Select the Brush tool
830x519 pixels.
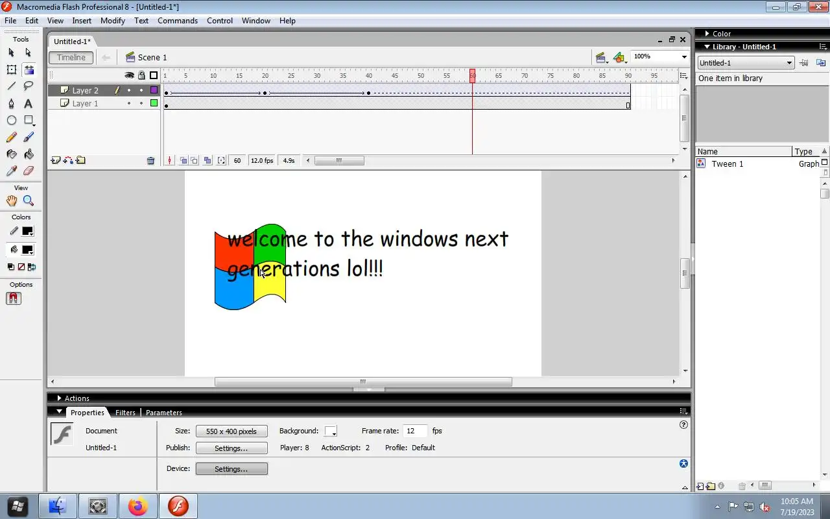coord(28,138)
